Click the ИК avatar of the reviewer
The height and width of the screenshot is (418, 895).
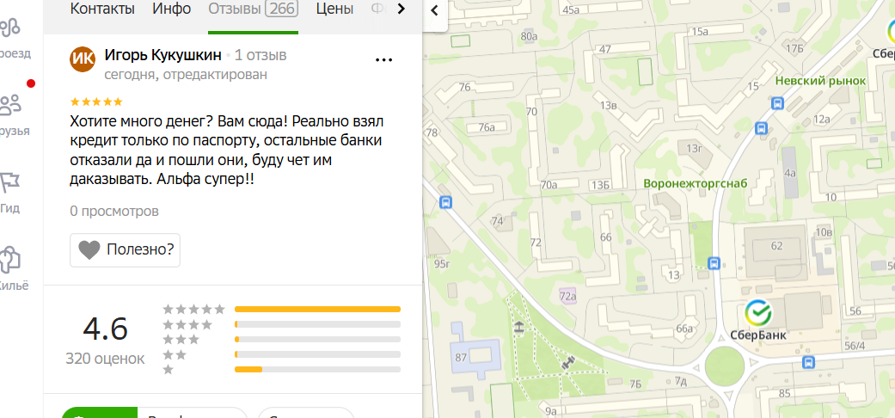click(x=83, y=59)
